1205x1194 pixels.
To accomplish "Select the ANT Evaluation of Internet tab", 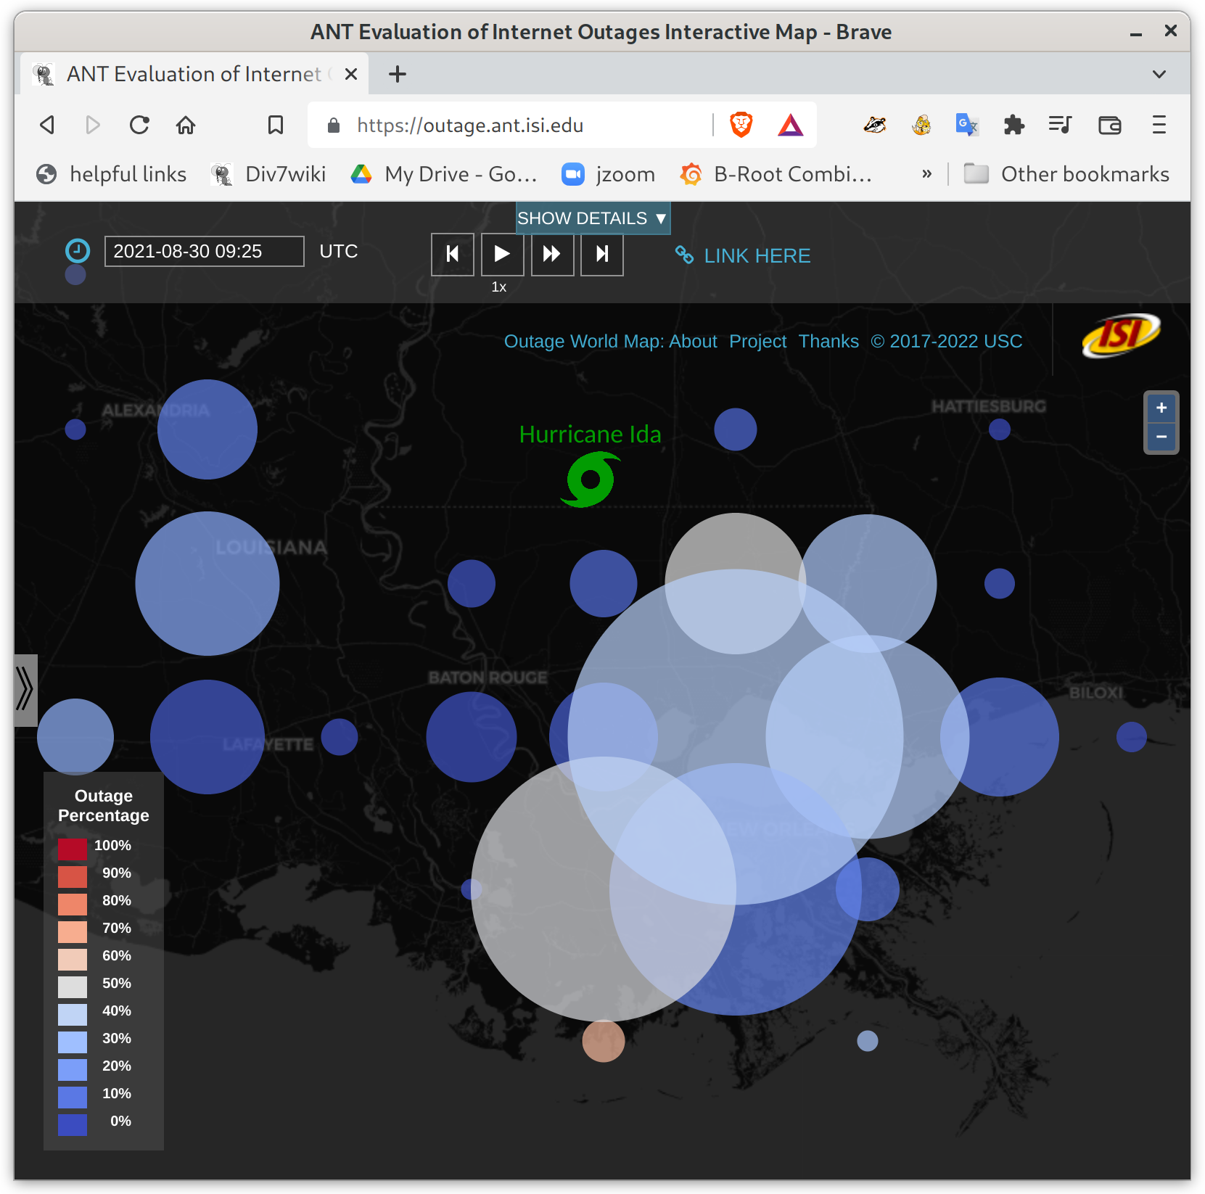I will coord(194,74).
